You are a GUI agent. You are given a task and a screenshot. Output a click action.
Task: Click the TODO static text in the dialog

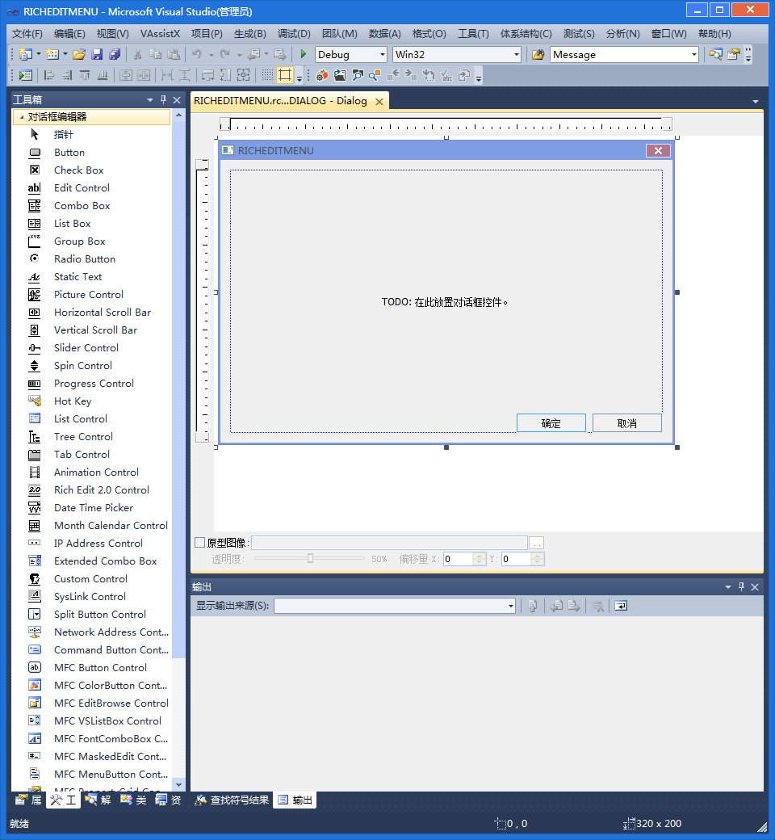pos(445,302)
